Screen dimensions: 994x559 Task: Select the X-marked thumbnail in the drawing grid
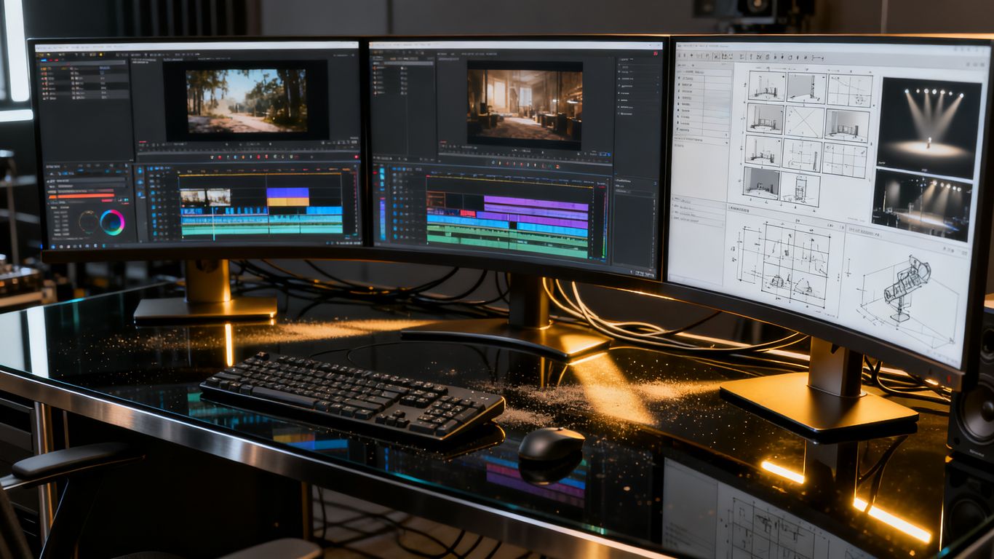point(804,122)
